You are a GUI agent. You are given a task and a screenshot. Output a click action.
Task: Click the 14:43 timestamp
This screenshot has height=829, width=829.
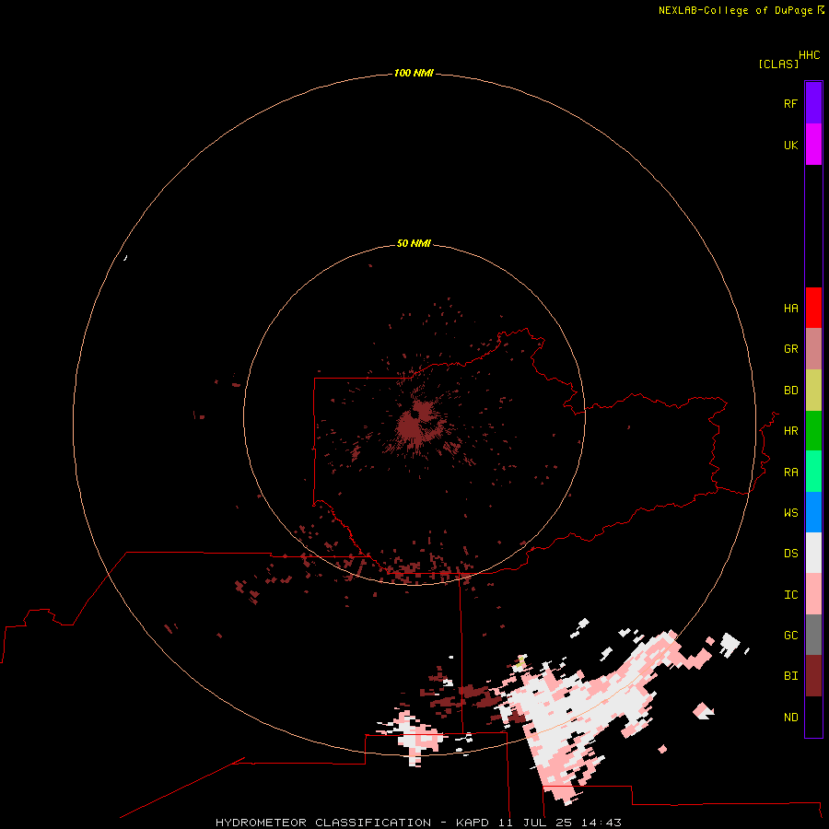(x=601, y=823)
